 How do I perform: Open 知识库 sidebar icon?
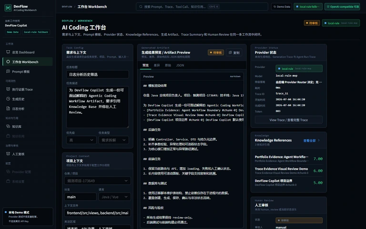pos(8,126)
